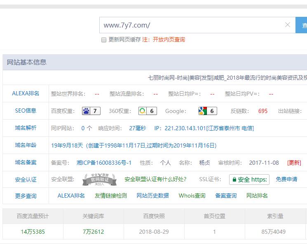This screenshot has width=307, height=244.
Task: Click the 首页位置 column header
Action: (x=214, y=216)
